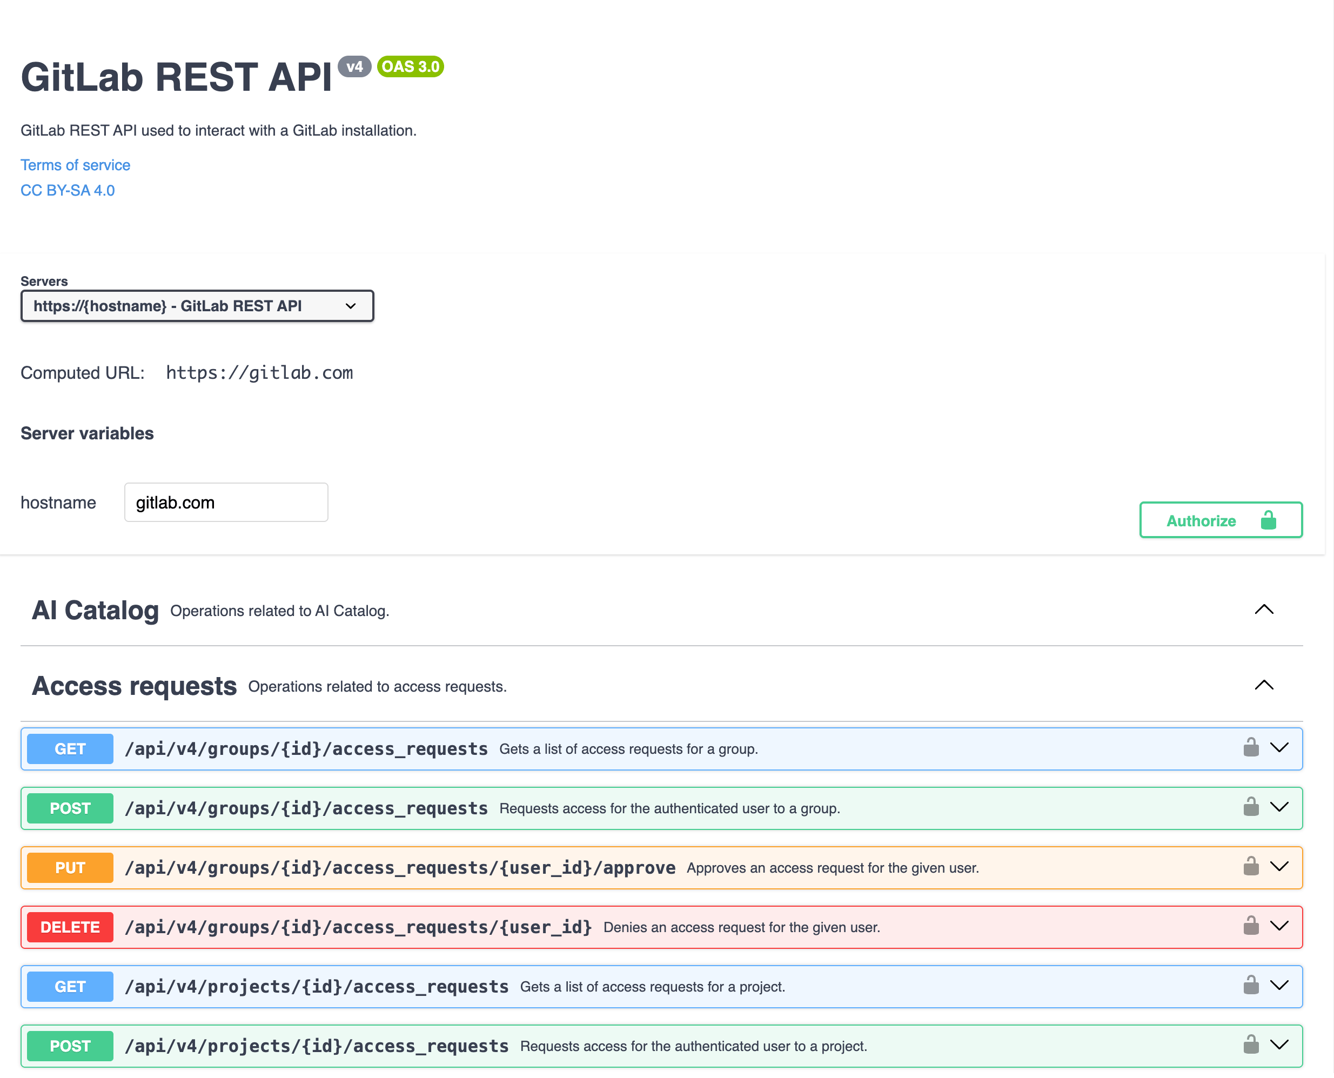Expand PUT approve endpoint chevron arrow
The height and width of the screenshot is (1078, 1334).
1279,867
